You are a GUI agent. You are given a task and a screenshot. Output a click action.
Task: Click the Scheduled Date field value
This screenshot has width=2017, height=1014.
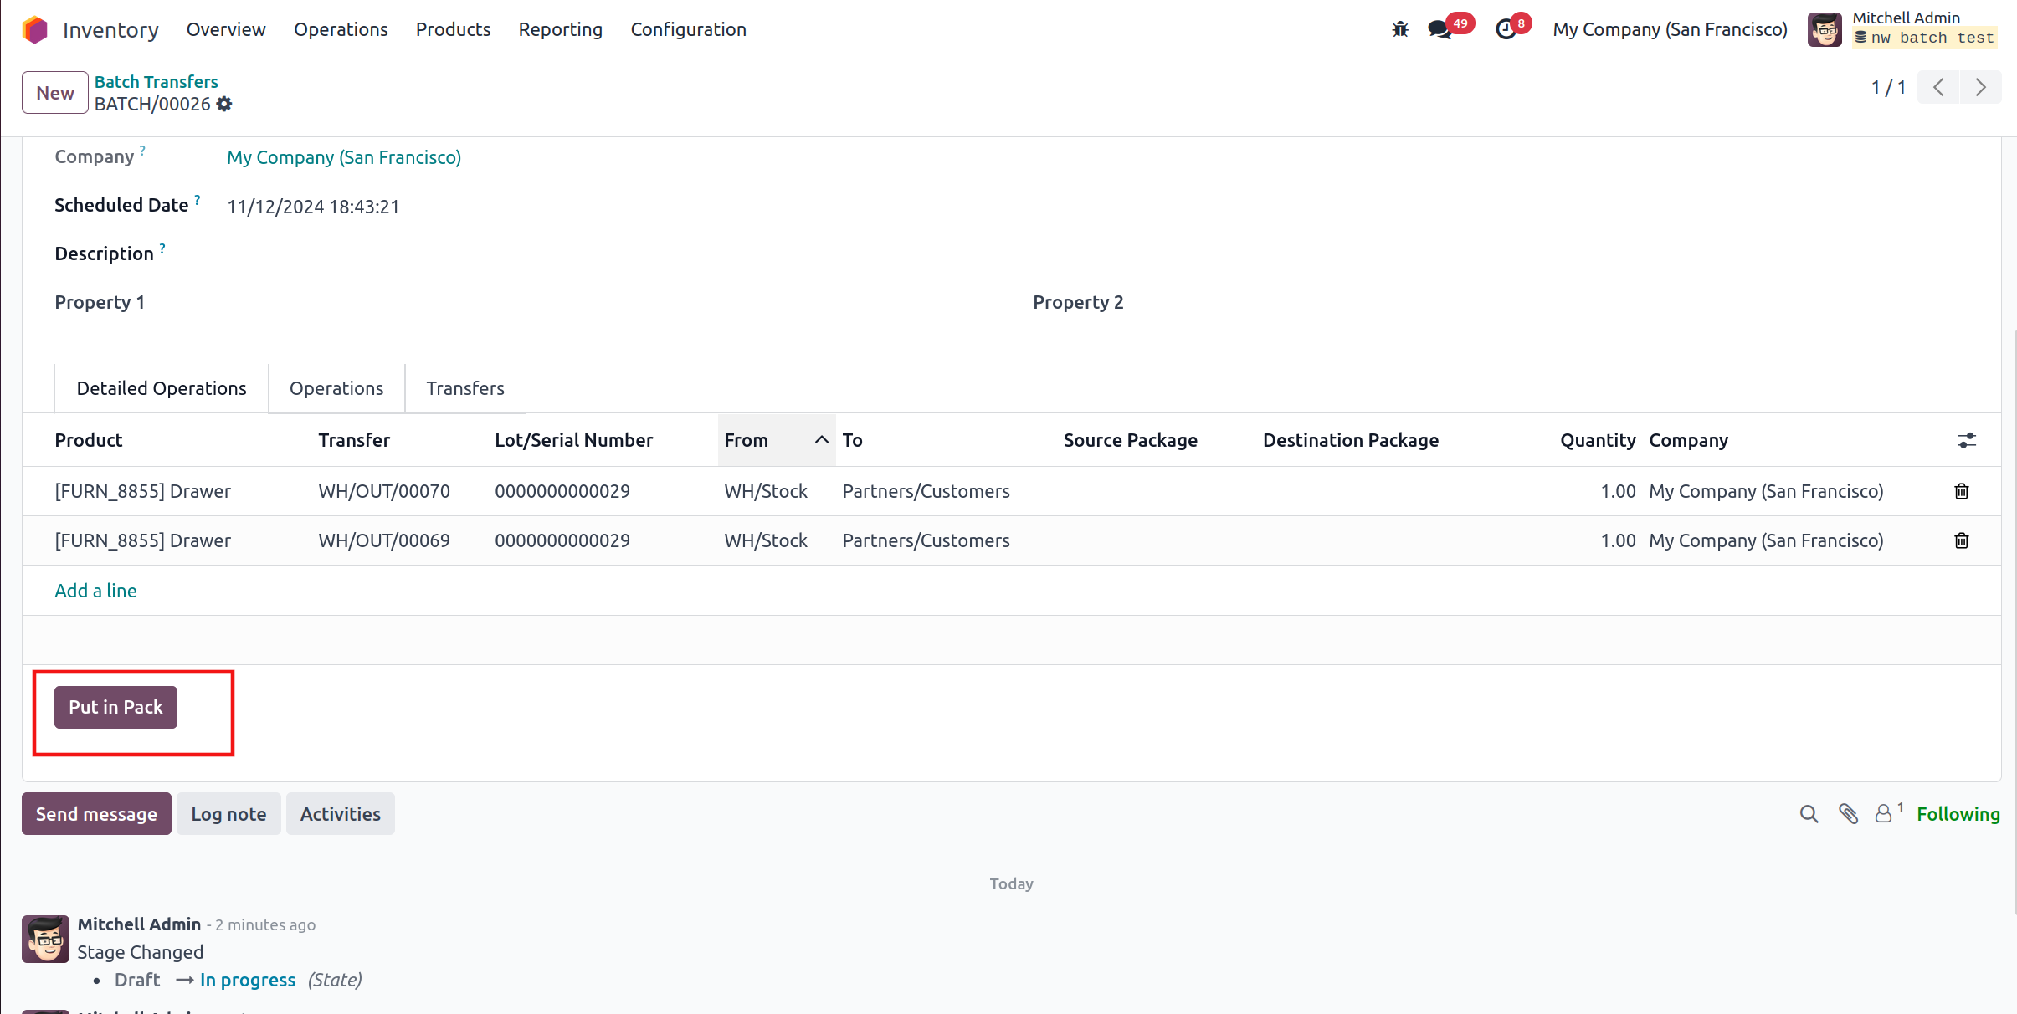pos(313,207)
